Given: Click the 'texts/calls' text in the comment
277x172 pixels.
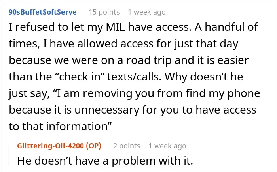Looking at the screenshot, I should [134, 77].
